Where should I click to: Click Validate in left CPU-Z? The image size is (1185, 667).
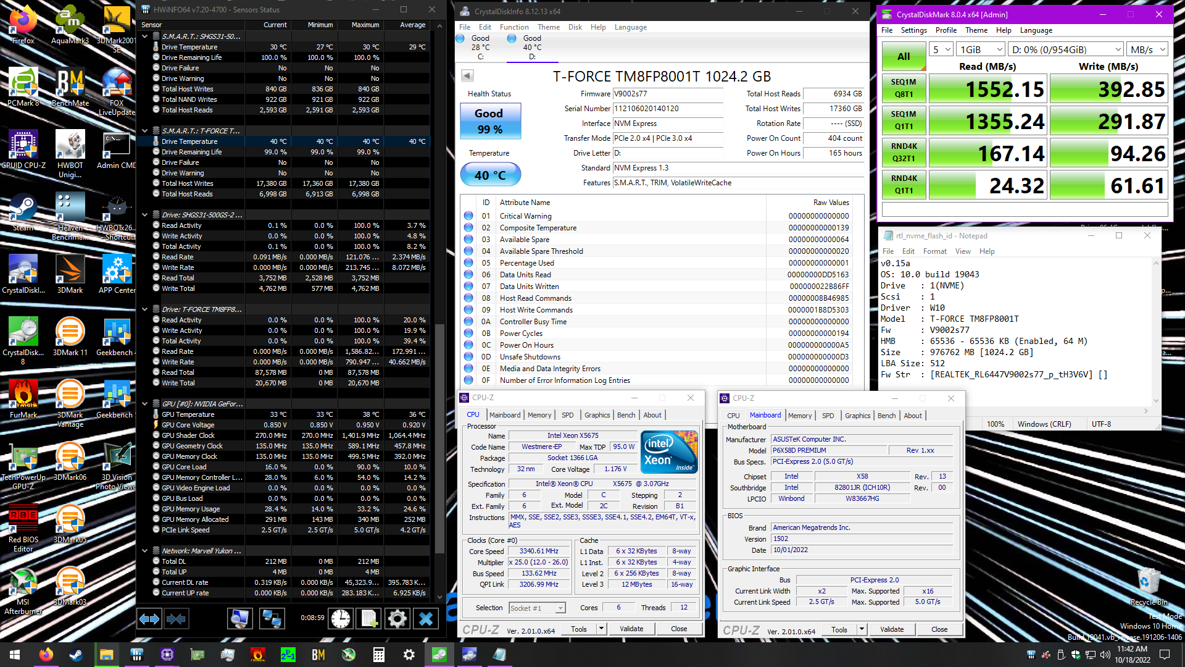(631, 629)
